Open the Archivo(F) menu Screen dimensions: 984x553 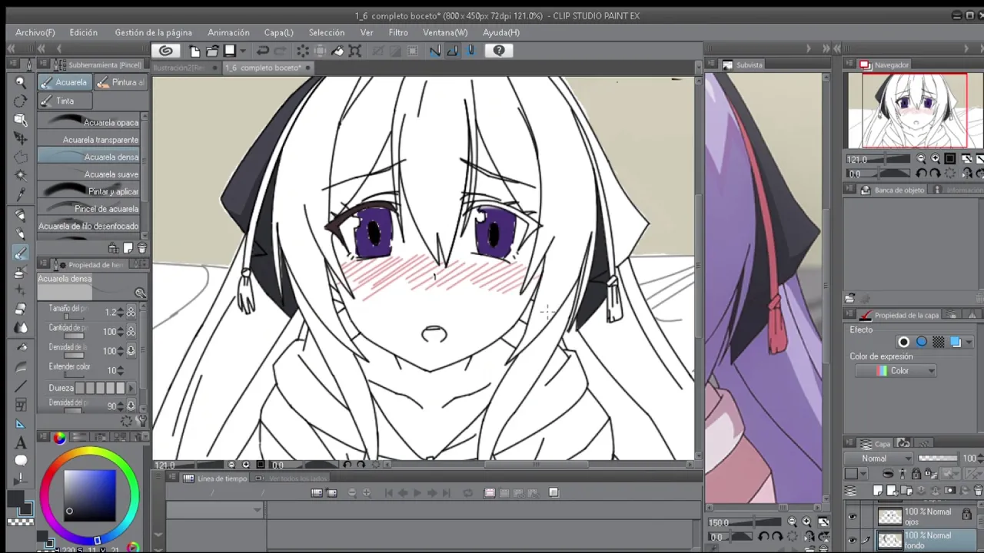tap(35, 33)
